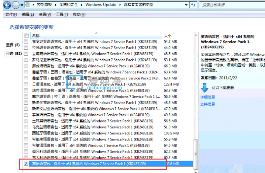Viewport: 265px width, 173px height.
Task: Check the 克罗地亚语语言包 update checkbox
Action: click(x=26, y=42)
